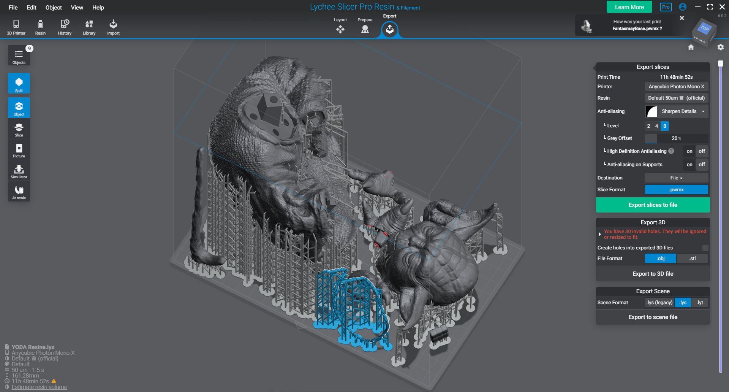Expand the invalid holes warning
The image size is (729, 392).
[600, 234]
